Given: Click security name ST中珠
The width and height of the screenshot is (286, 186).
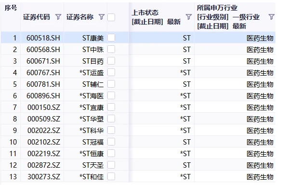Looking at the screenshot, I should click(93, 50).
